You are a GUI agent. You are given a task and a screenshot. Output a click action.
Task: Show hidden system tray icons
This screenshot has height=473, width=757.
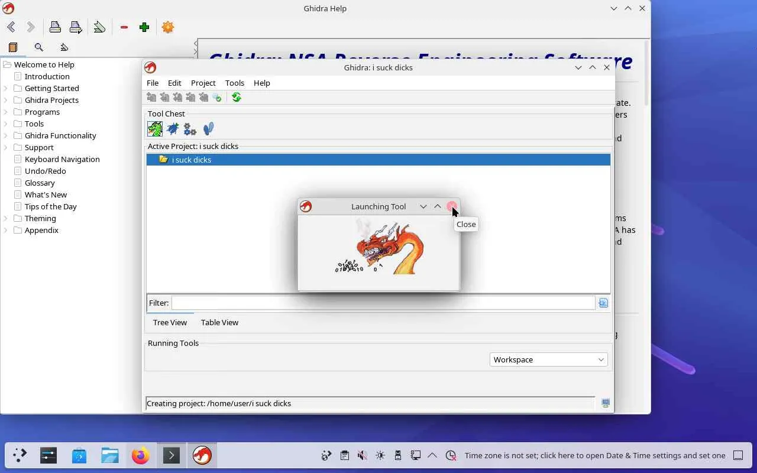pos(432,455)
